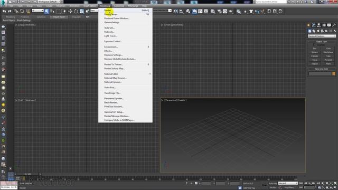Select the Shapes category icon
338x190 pixels.
coord(314,31)
